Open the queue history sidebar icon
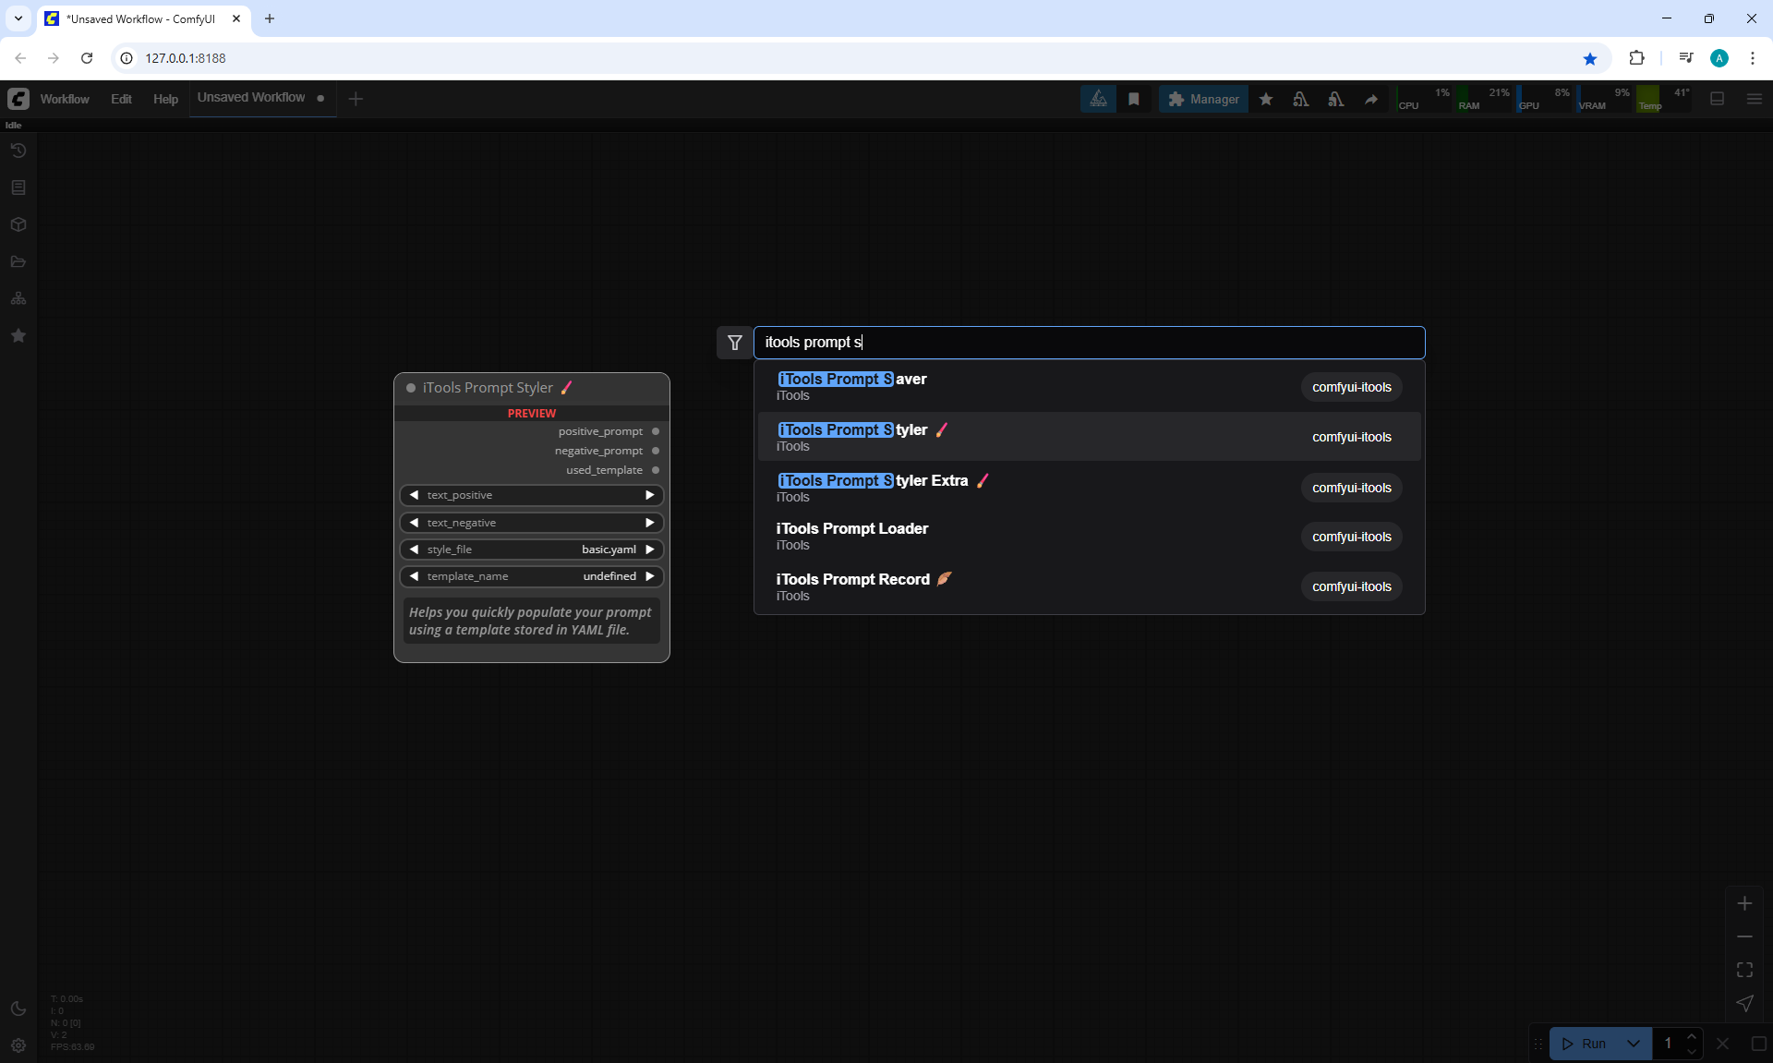Screen dimensions: 1773x1063 [x=18, y=151]
